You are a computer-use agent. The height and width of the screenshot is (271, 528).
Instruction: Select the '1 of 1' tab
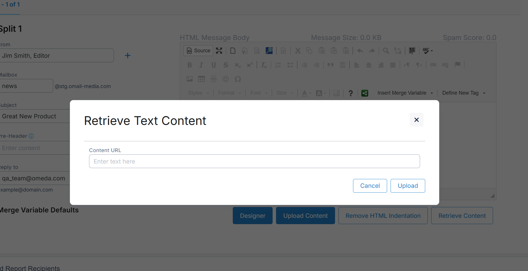11,5
